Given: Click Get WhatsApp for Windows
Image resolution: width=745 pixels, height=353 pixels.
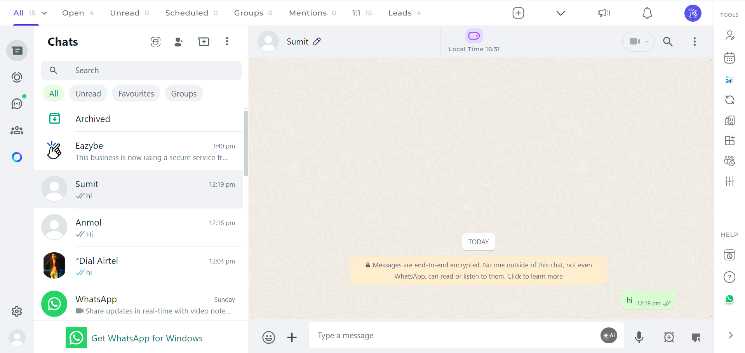Looking at the screenshot, I should pyautogui.click(x=147, y=338).
